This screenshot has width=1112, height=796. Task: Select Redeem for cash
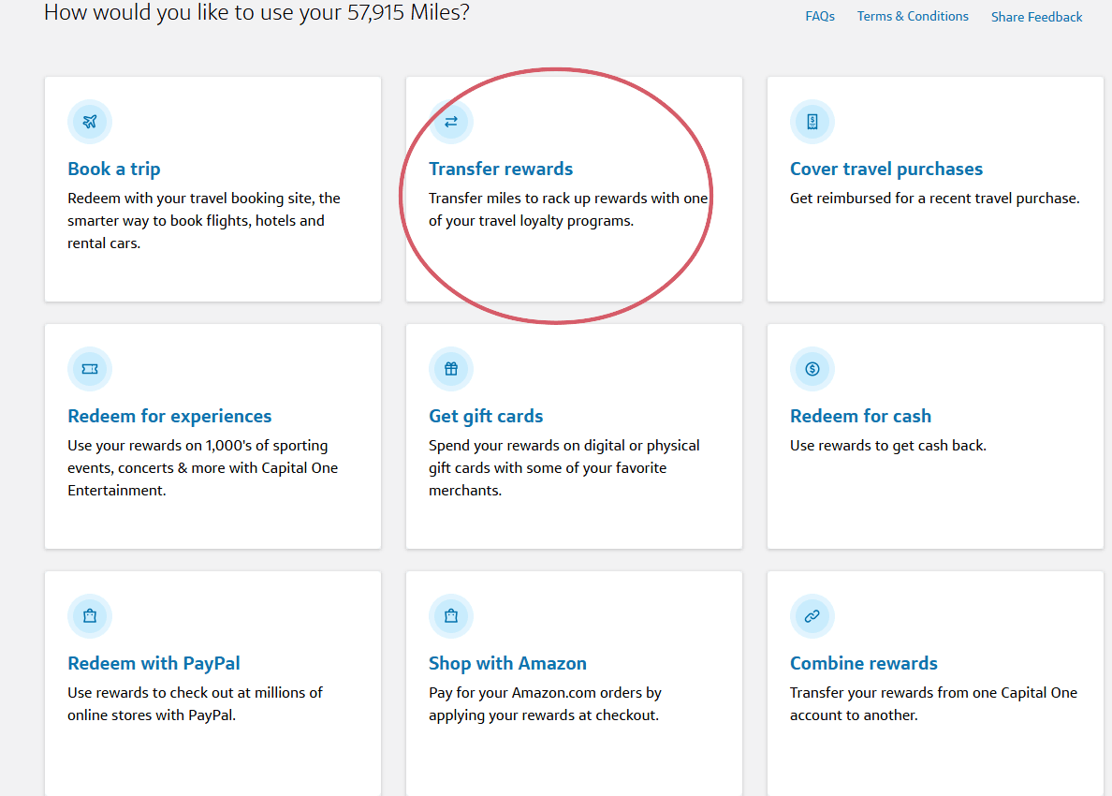(x=860, y=416)
